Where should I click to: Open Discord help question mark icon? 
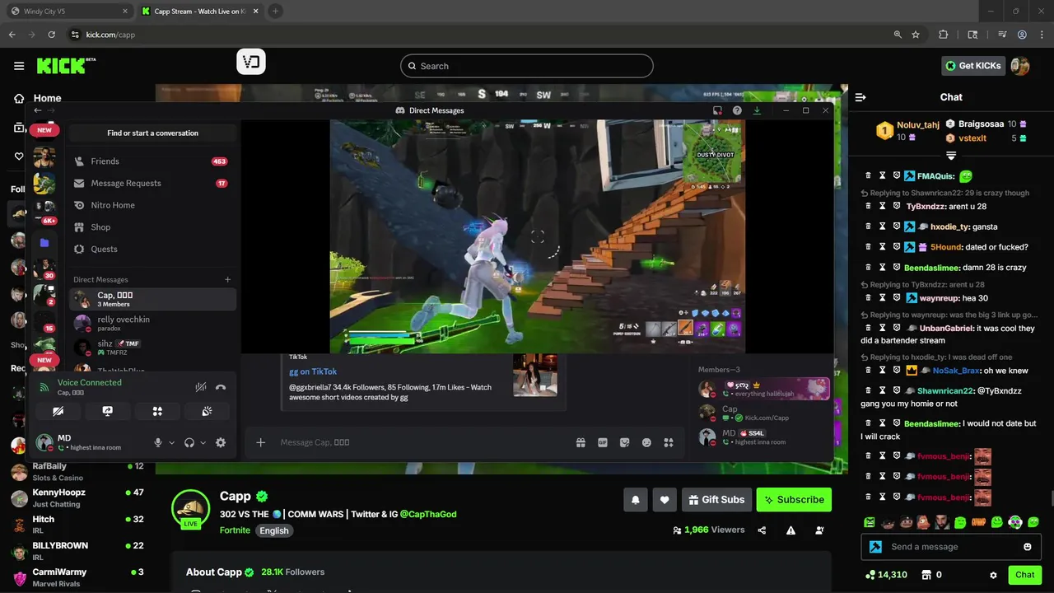pos(737,110)
